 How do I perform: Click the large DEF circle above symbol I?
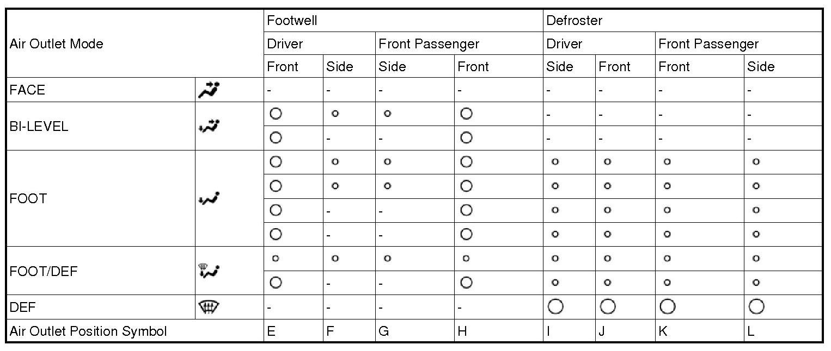click(x=555, y=307)
